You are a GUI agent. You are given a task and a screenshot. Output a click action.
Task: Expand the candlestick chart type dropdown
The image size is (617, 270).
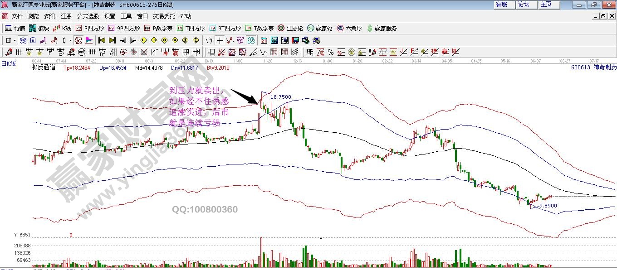click(x=70, y=40)
